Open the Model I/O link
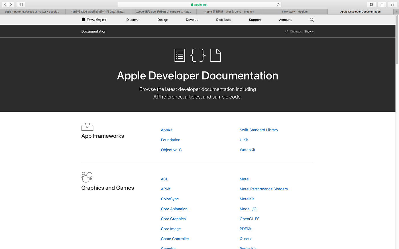Viewport: 399px width, 249px height. coord(248,209)
